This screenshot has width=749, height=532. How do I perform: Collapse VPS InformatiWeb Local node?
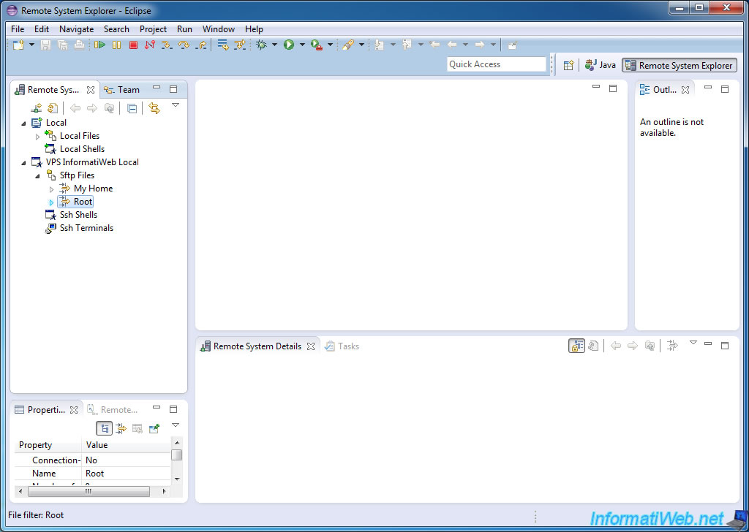[x=24, y=163]
